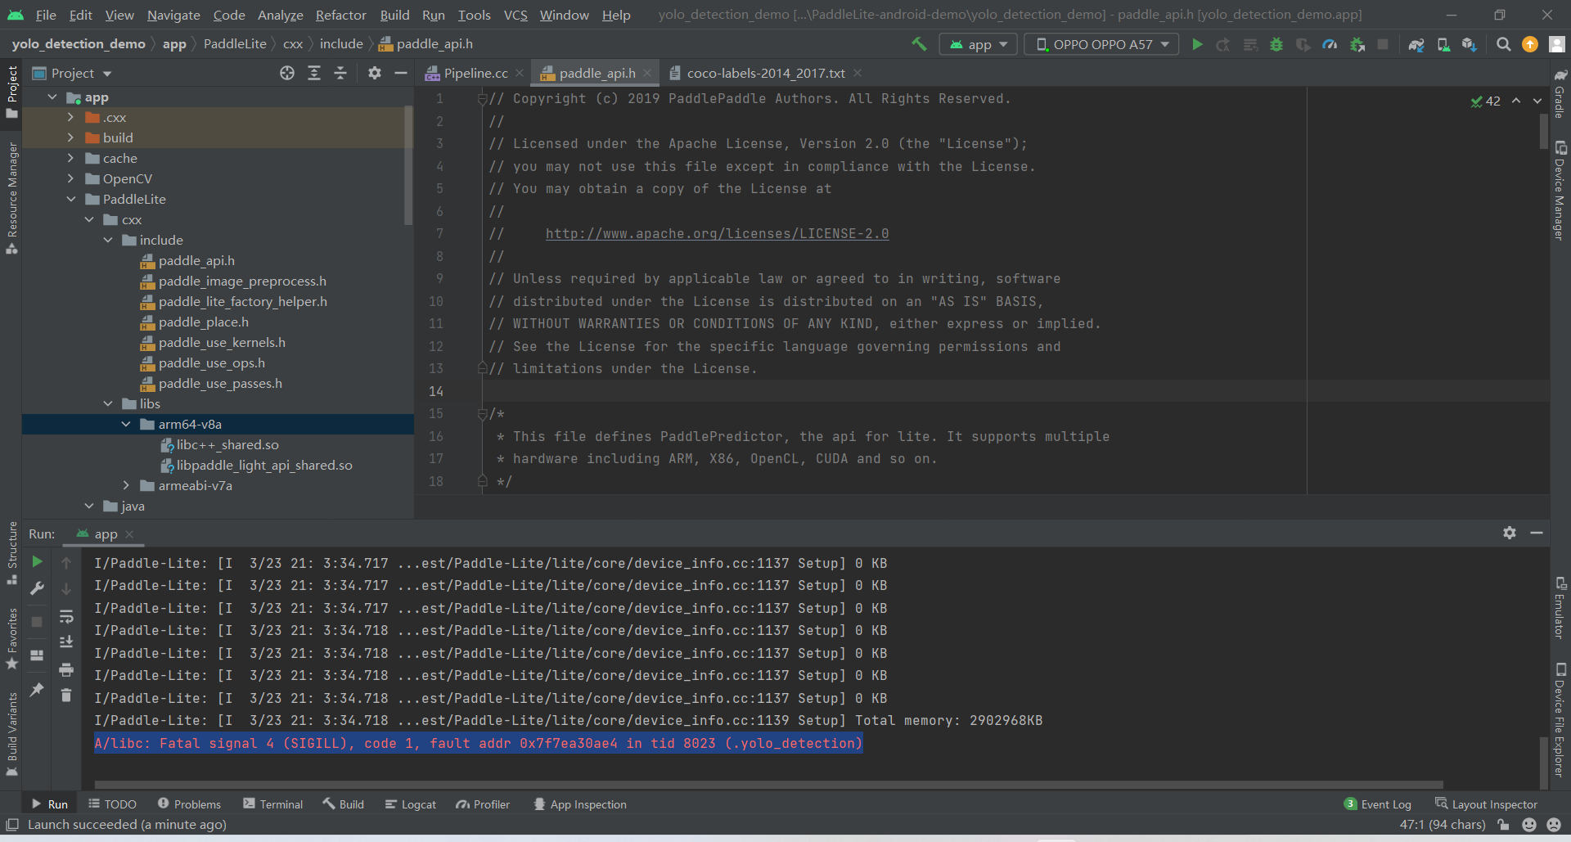Expand the armeabi-v7a folder
The width and height of the screenshot is (1571, 842).
(126, 485)
